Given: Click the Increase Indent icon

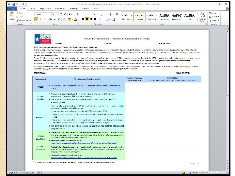Looking at the screenshot, I should pyautogui.click(x=106, y=15).
